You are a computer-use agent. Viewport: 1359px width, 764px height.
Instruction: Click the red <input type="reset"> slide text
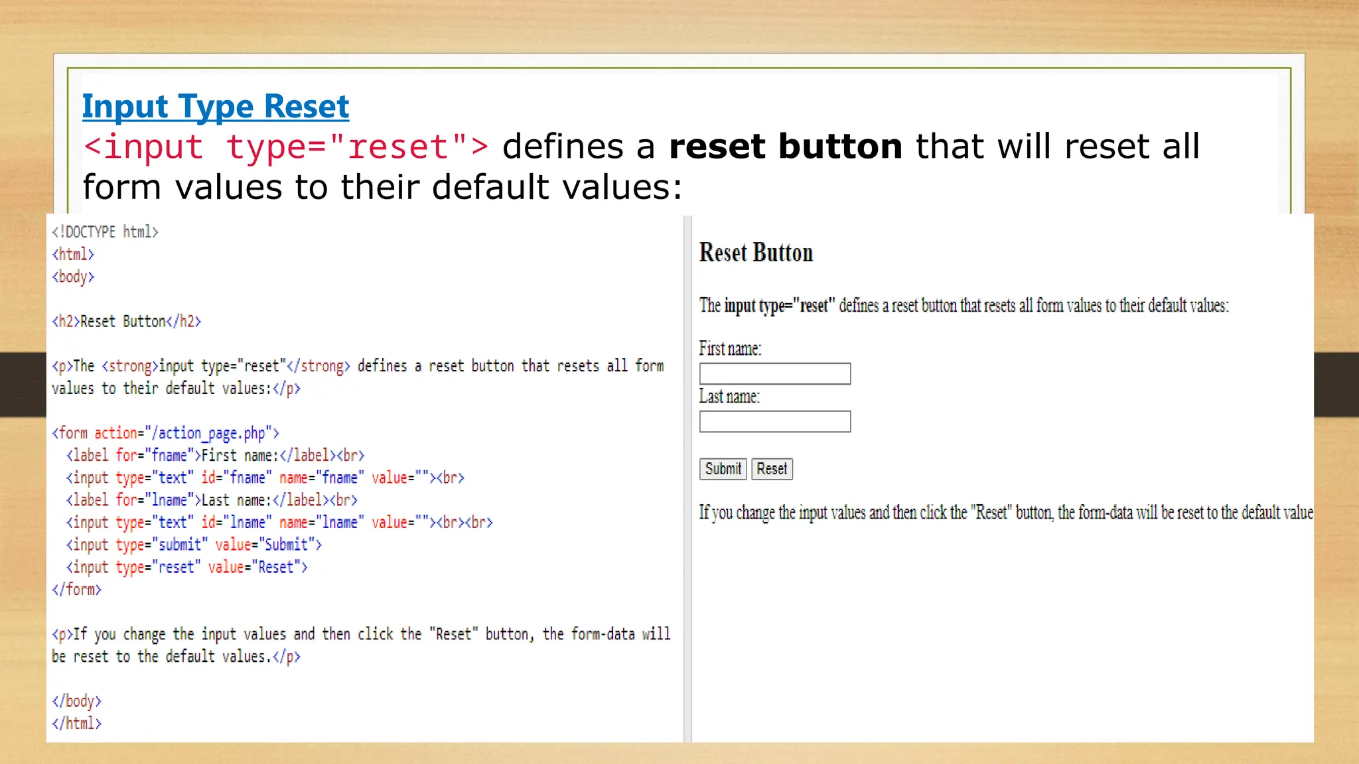286,147
